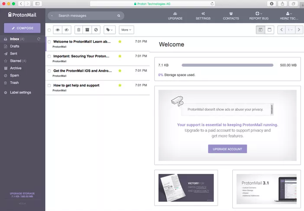Check the 'Welcome to ProtonMail' message checkbox
Screen dimensions: 304x211
50,42
